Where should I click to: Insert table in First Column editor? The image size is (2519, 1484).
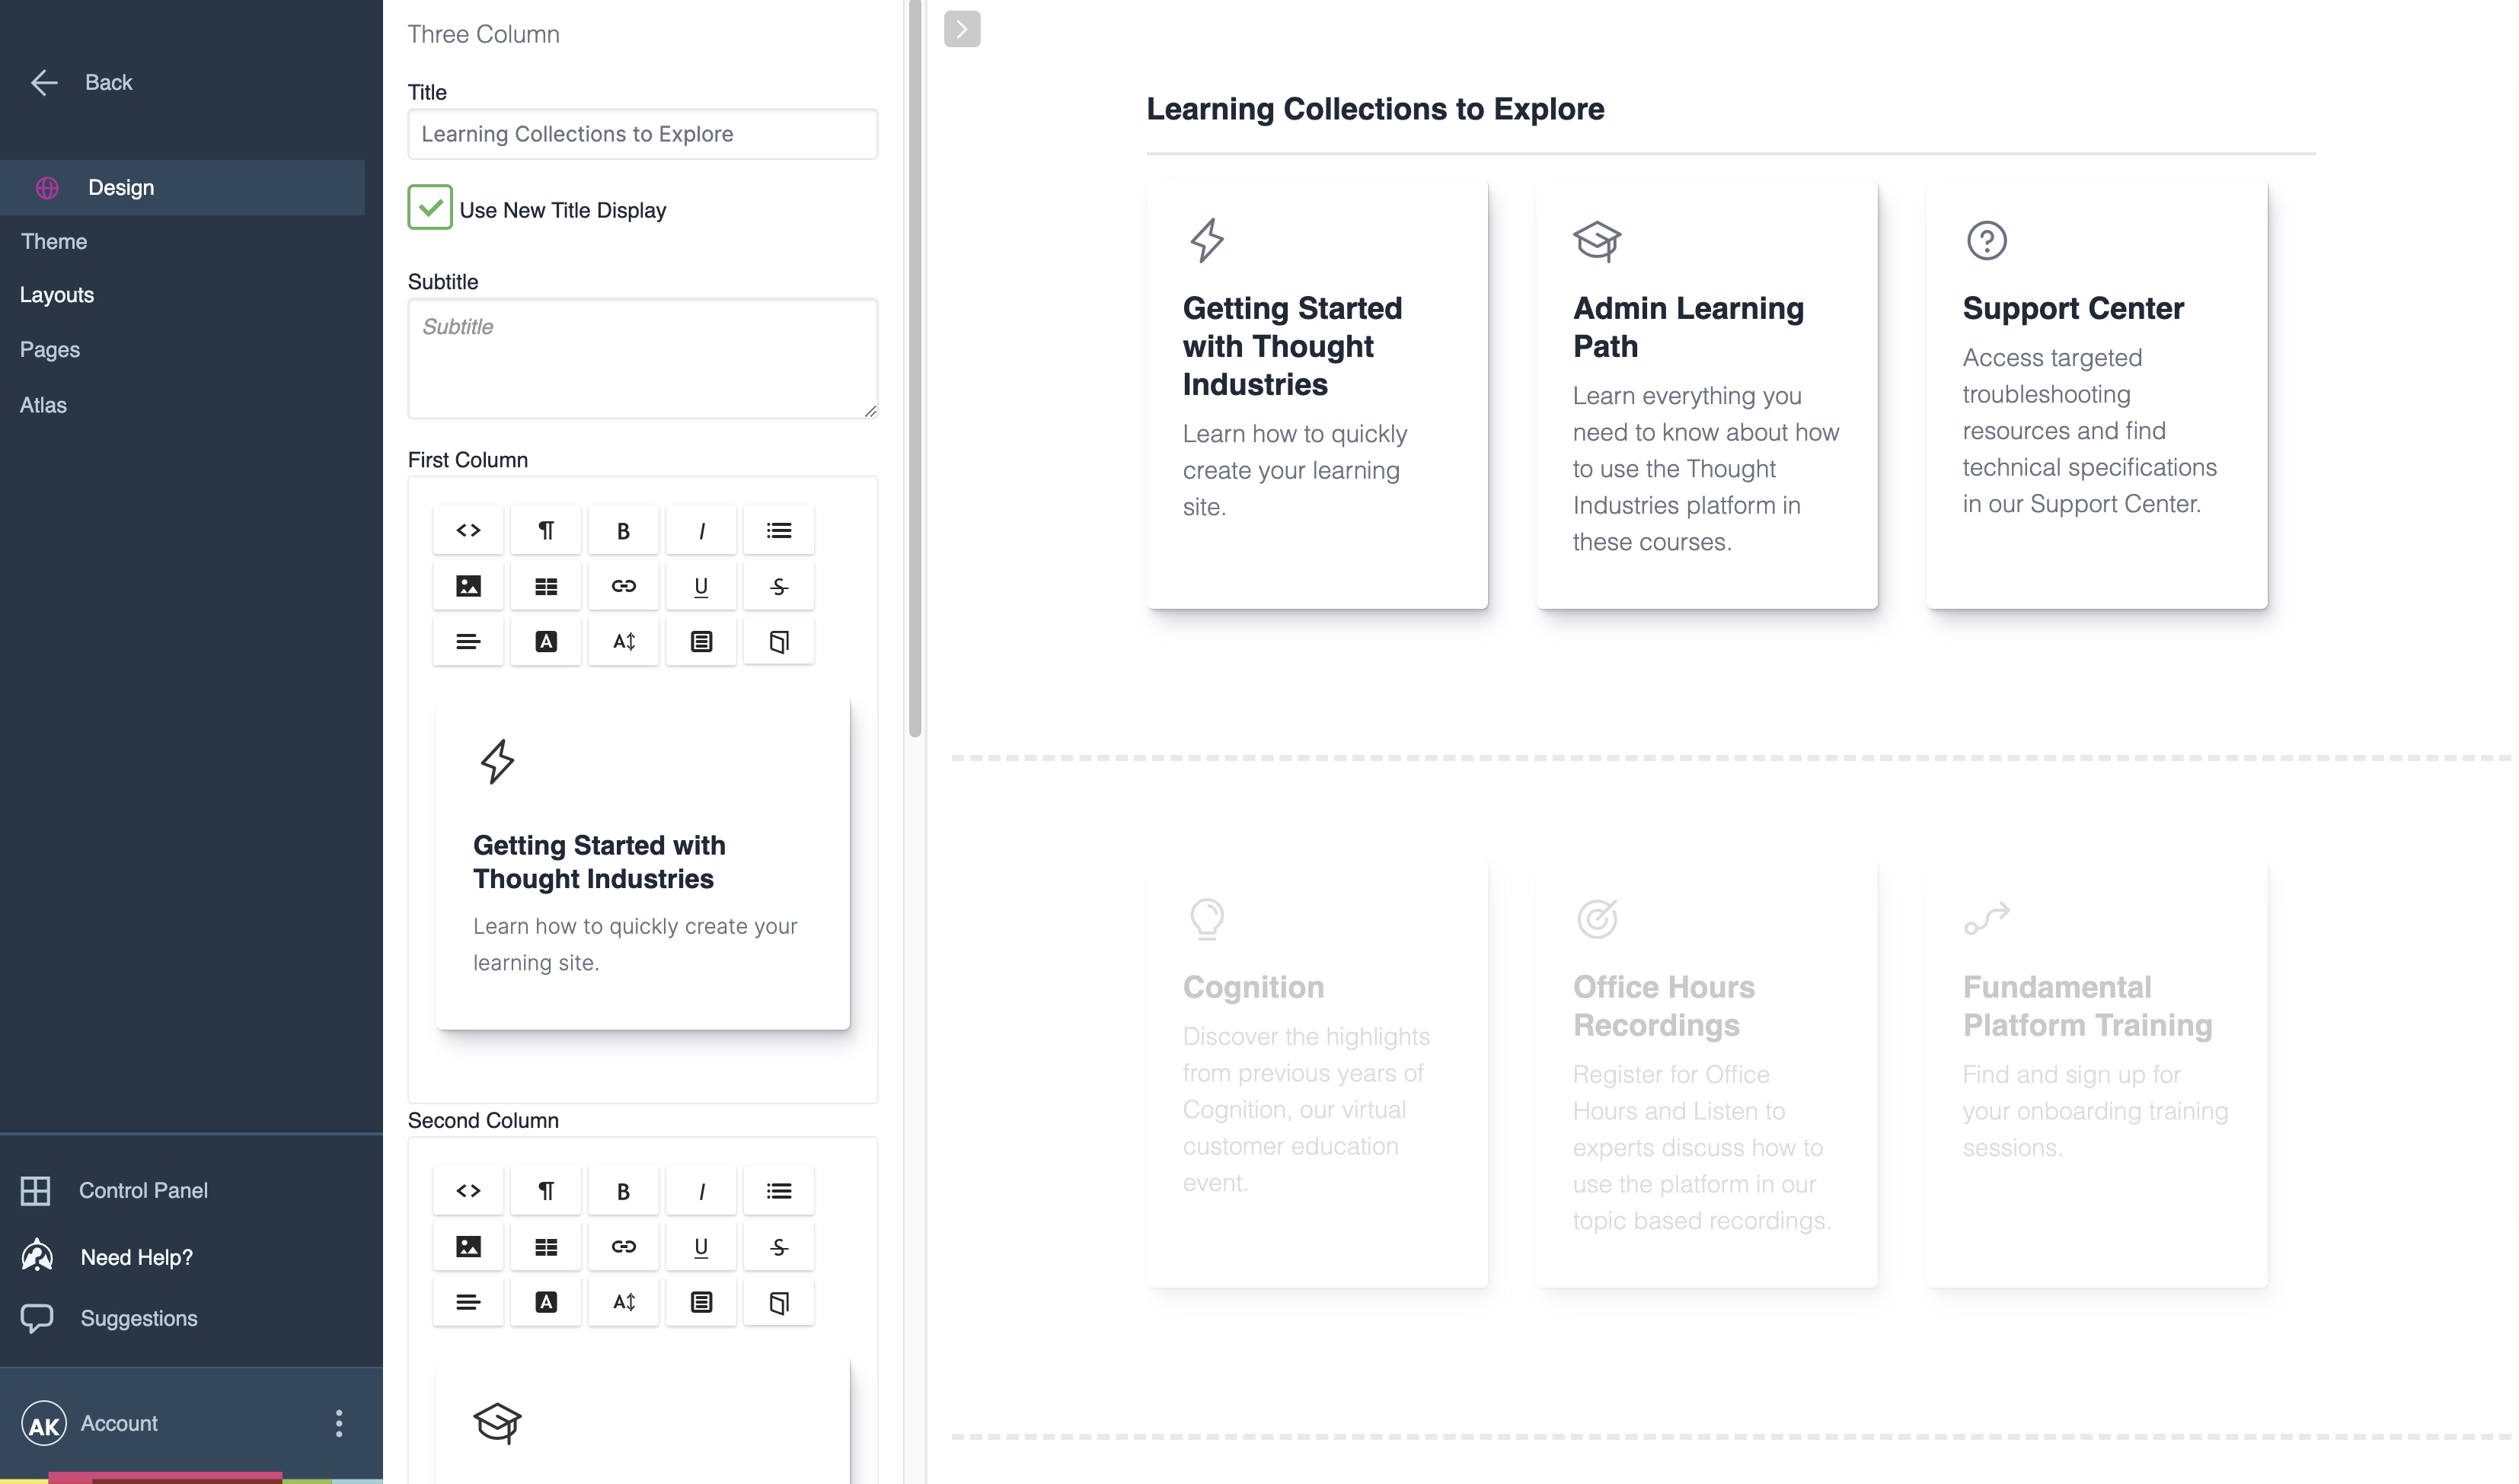546,586
